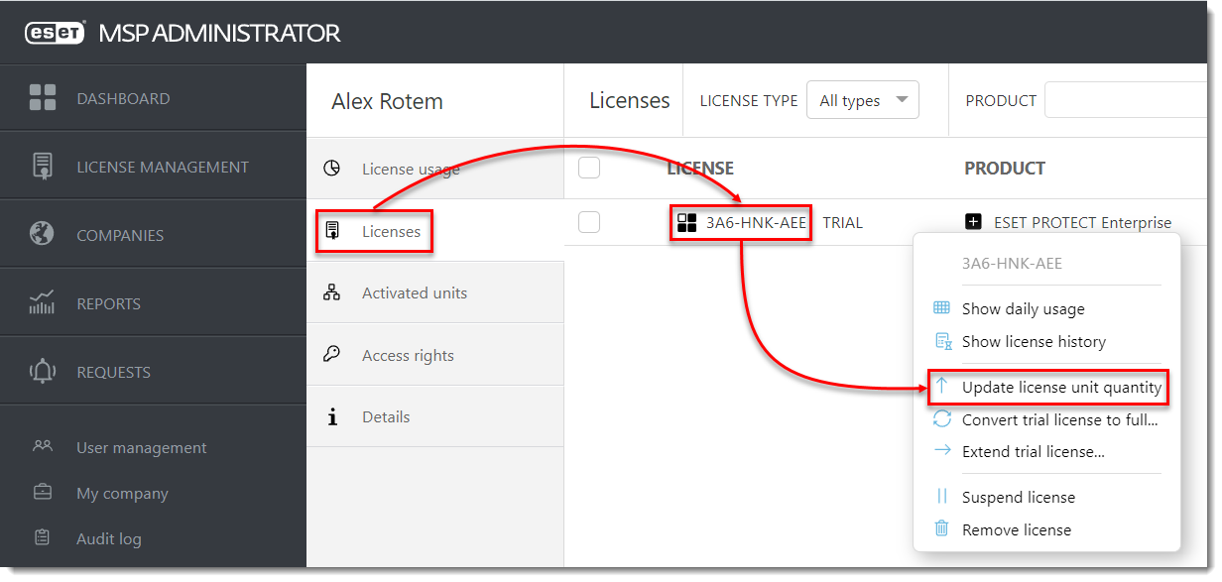1222x582 pixels.
Task: Click My company briefcase icon
Action: 43,493
